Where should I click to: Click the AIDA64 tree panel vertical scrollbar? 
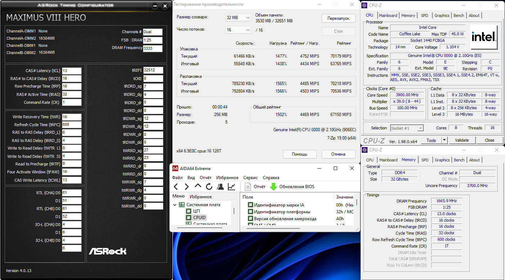click(x=234, y=211)
